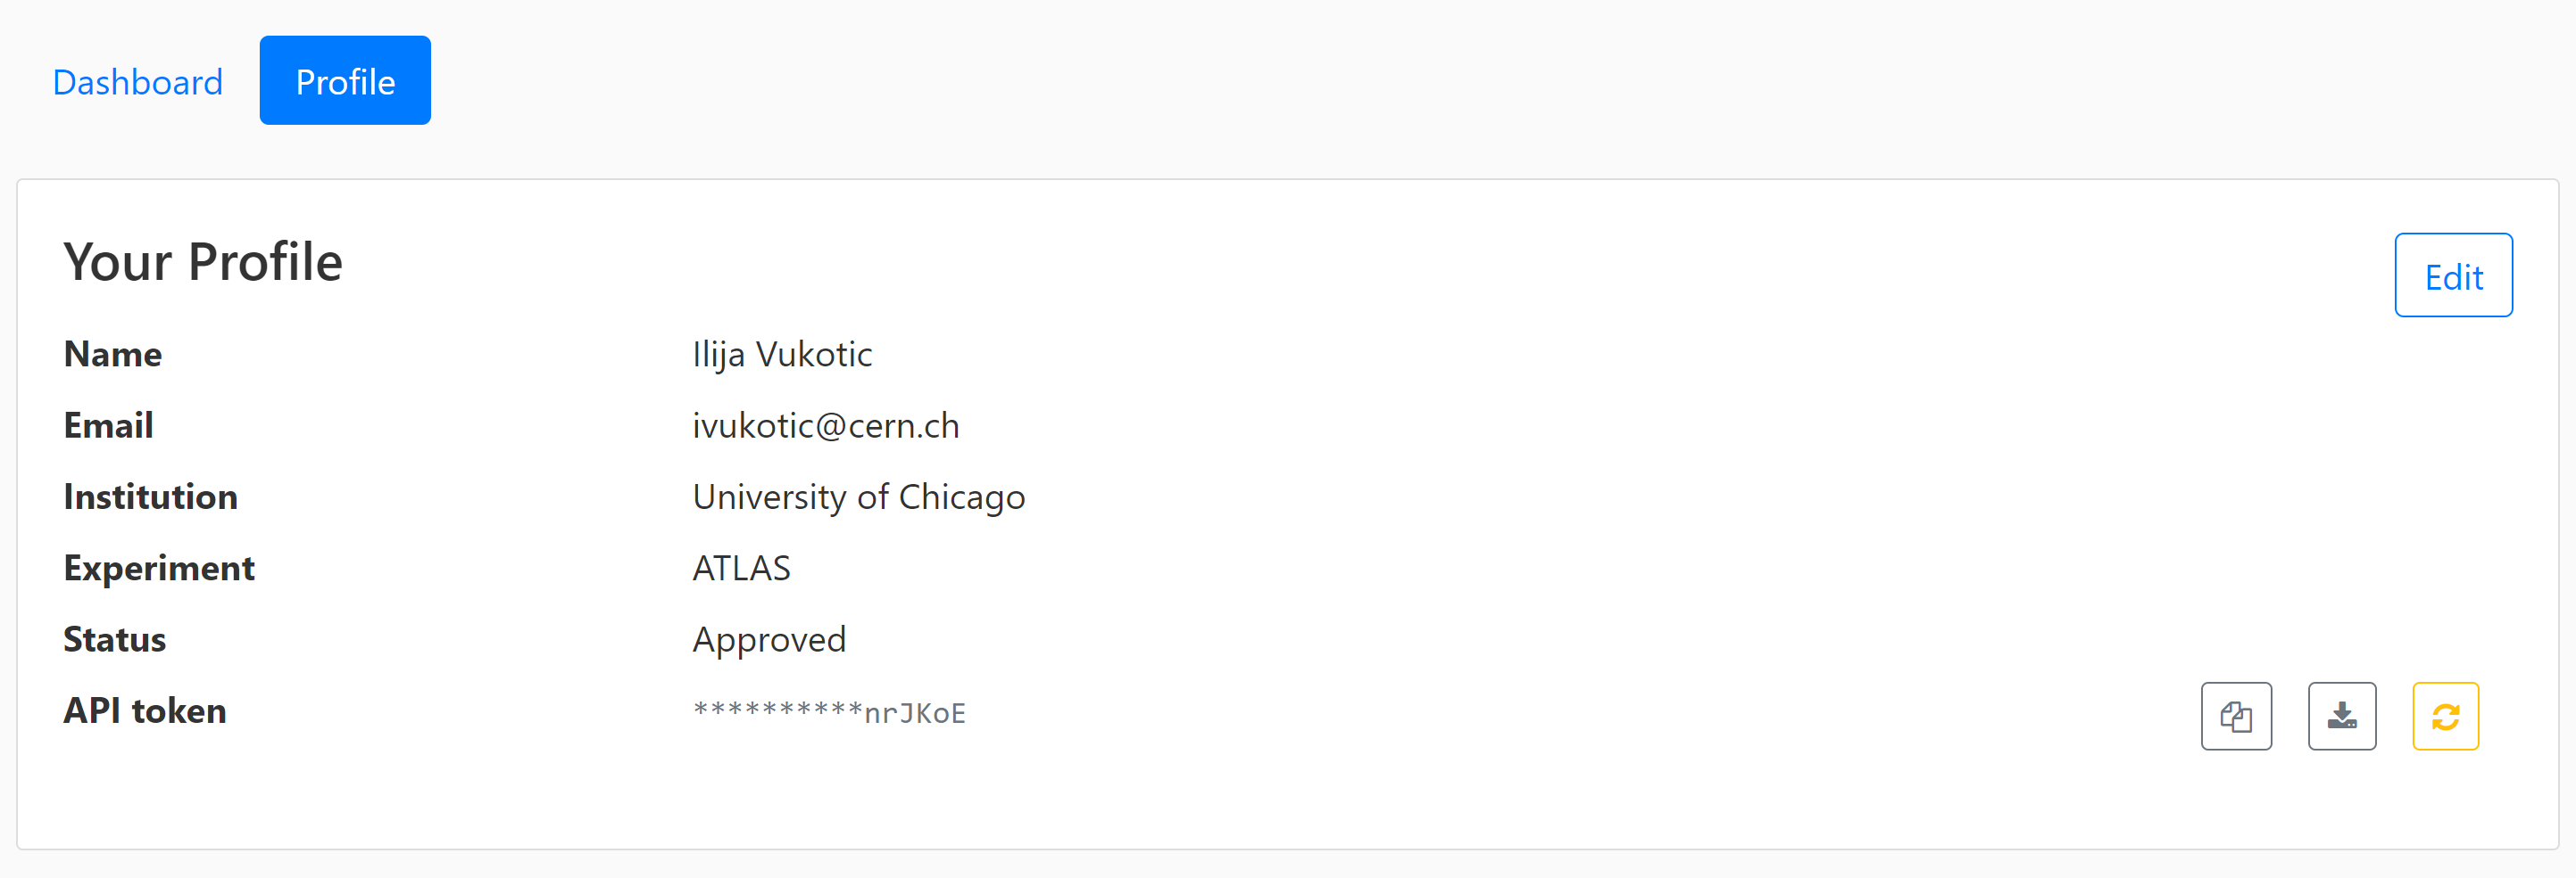Click the Email field label
The height and width of the screenshot is (878, 2576).
click(x=109, y=425)
